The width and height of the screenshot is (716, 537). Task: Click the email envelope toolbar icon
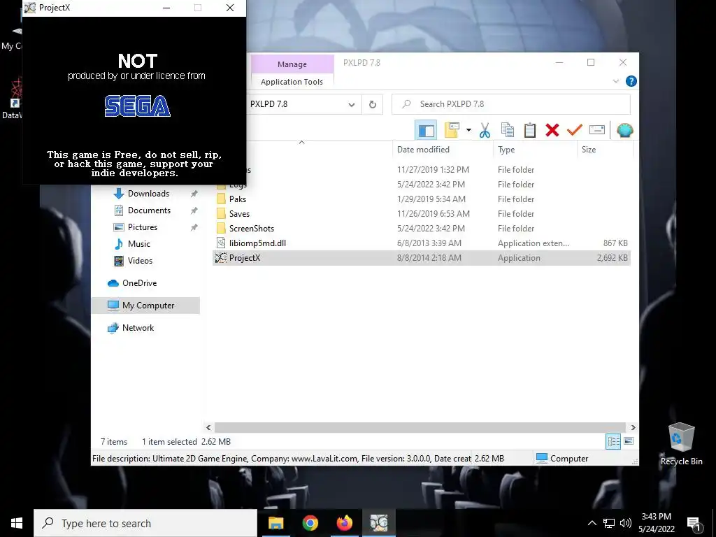tap(597, 130)
